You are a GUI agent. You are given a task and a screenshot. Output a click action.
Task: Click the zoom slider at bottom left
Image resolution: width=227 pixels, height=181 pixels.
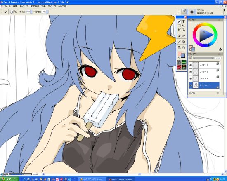click(x=20, y=174)
